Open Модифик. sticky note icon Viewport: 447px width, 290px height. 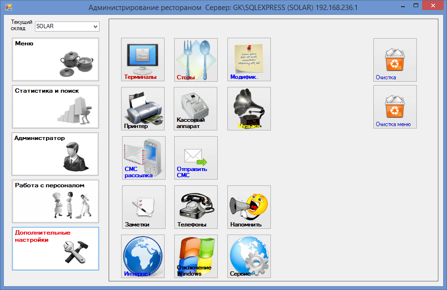tap(249, 60)
